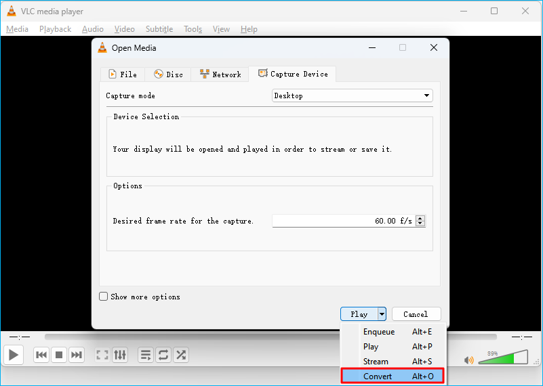Open the Capture mode Desktop dropdown

353,95
